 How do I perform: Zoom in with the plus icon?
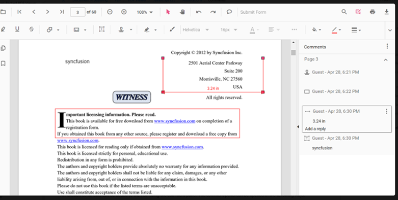(124, 12)
